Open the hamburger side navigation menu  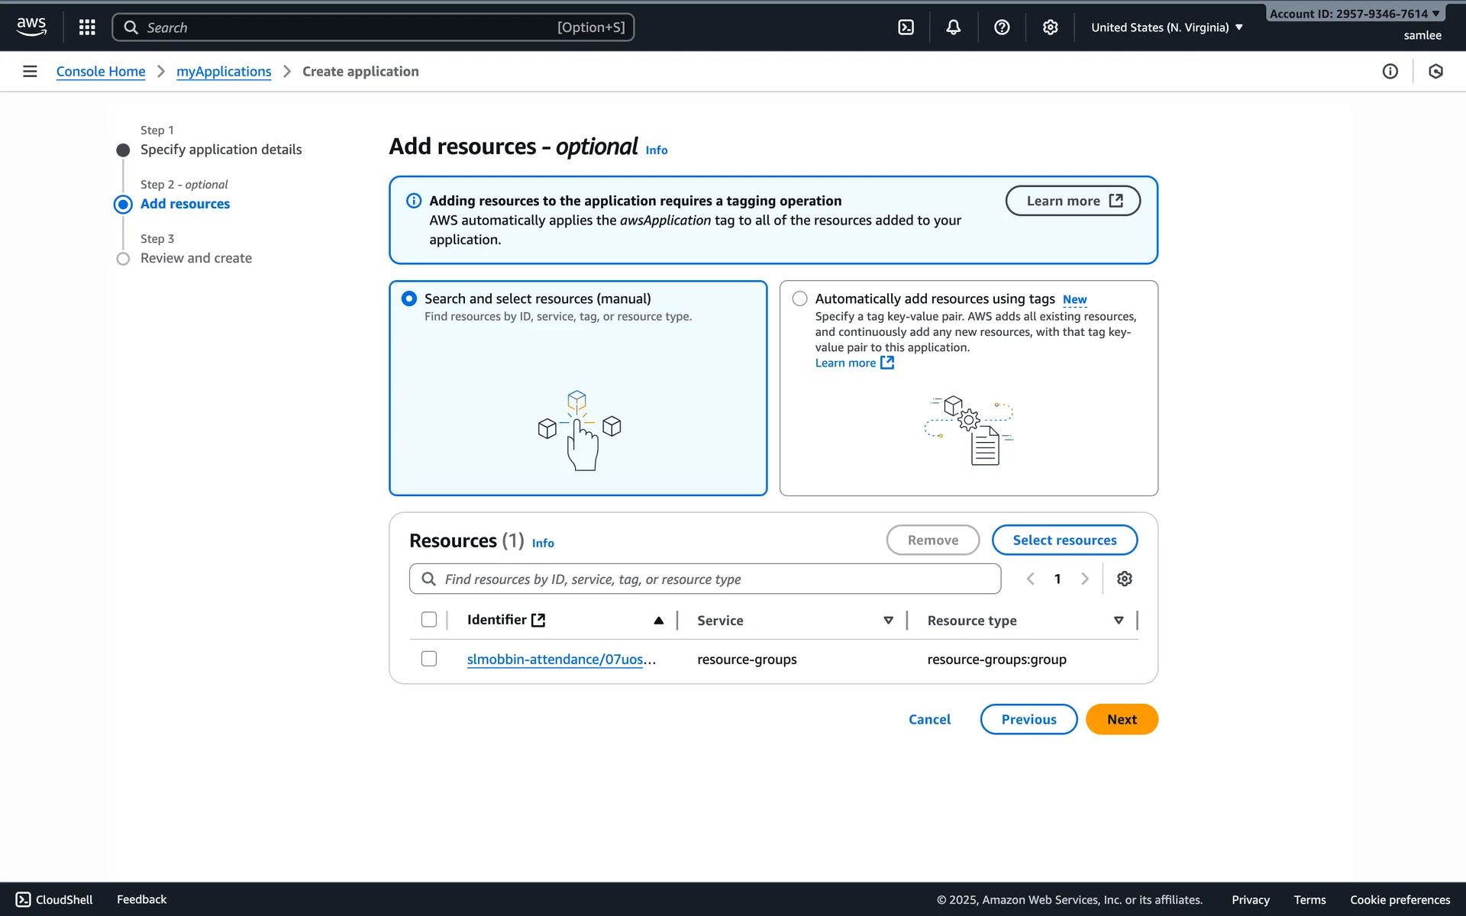pyautogui.click(x=30, y=71)
